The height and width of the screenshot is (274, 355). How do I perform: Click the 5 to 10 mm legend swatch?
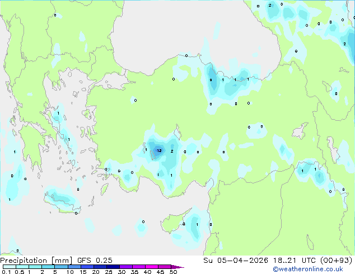(x=62, y=267)
